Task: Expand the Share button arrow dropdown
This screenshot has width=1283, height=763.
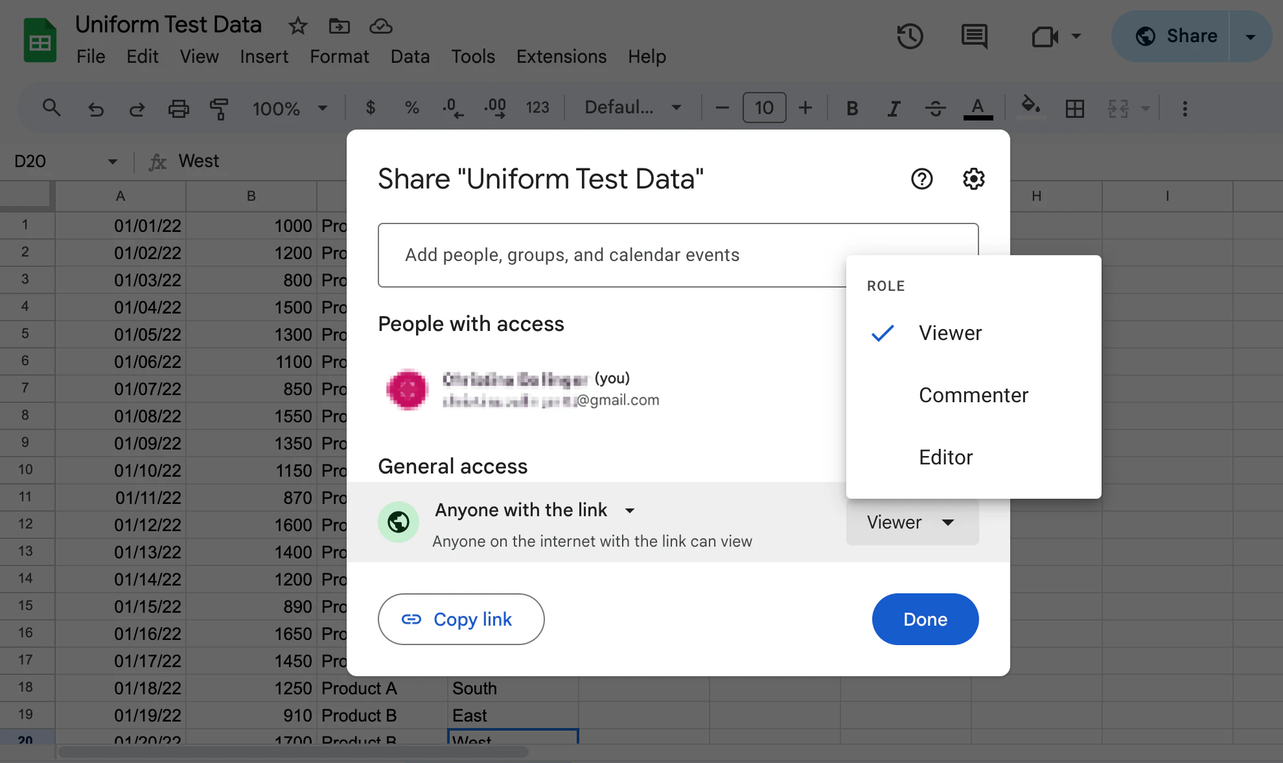Action: click(1250, 36)
